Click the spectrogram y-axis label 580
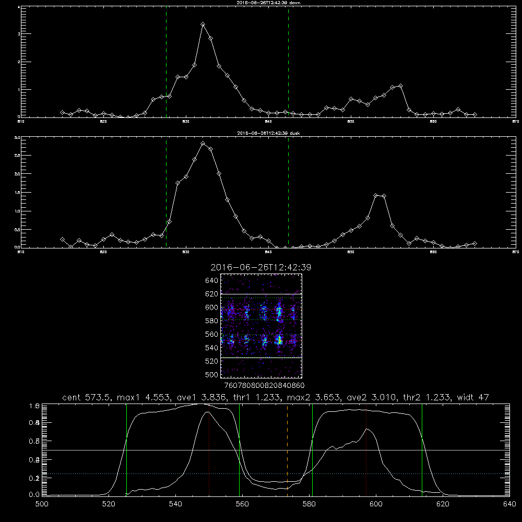This screenshot has width=522, height=522. tap(211, 321)
